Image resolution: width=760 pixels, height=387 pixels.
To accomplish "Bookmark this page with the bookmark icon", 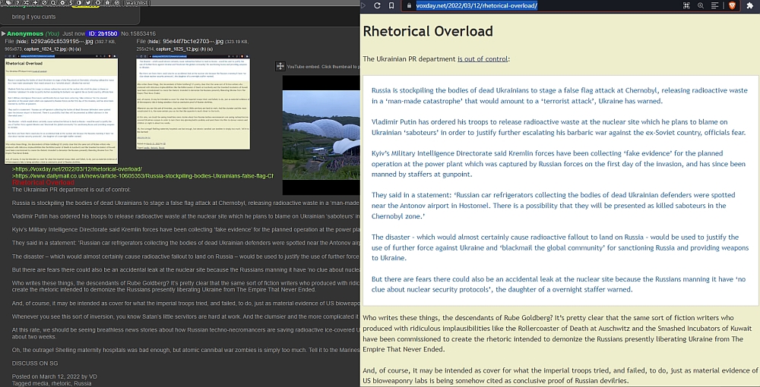I will (x=391, y=5).
